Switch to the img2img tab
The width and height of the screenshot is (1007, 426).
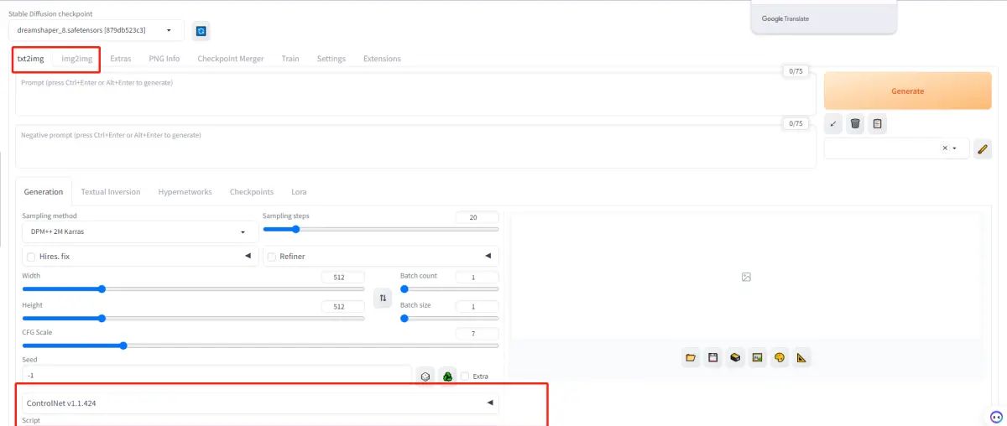pyautogui.click(x=76, y=59)
